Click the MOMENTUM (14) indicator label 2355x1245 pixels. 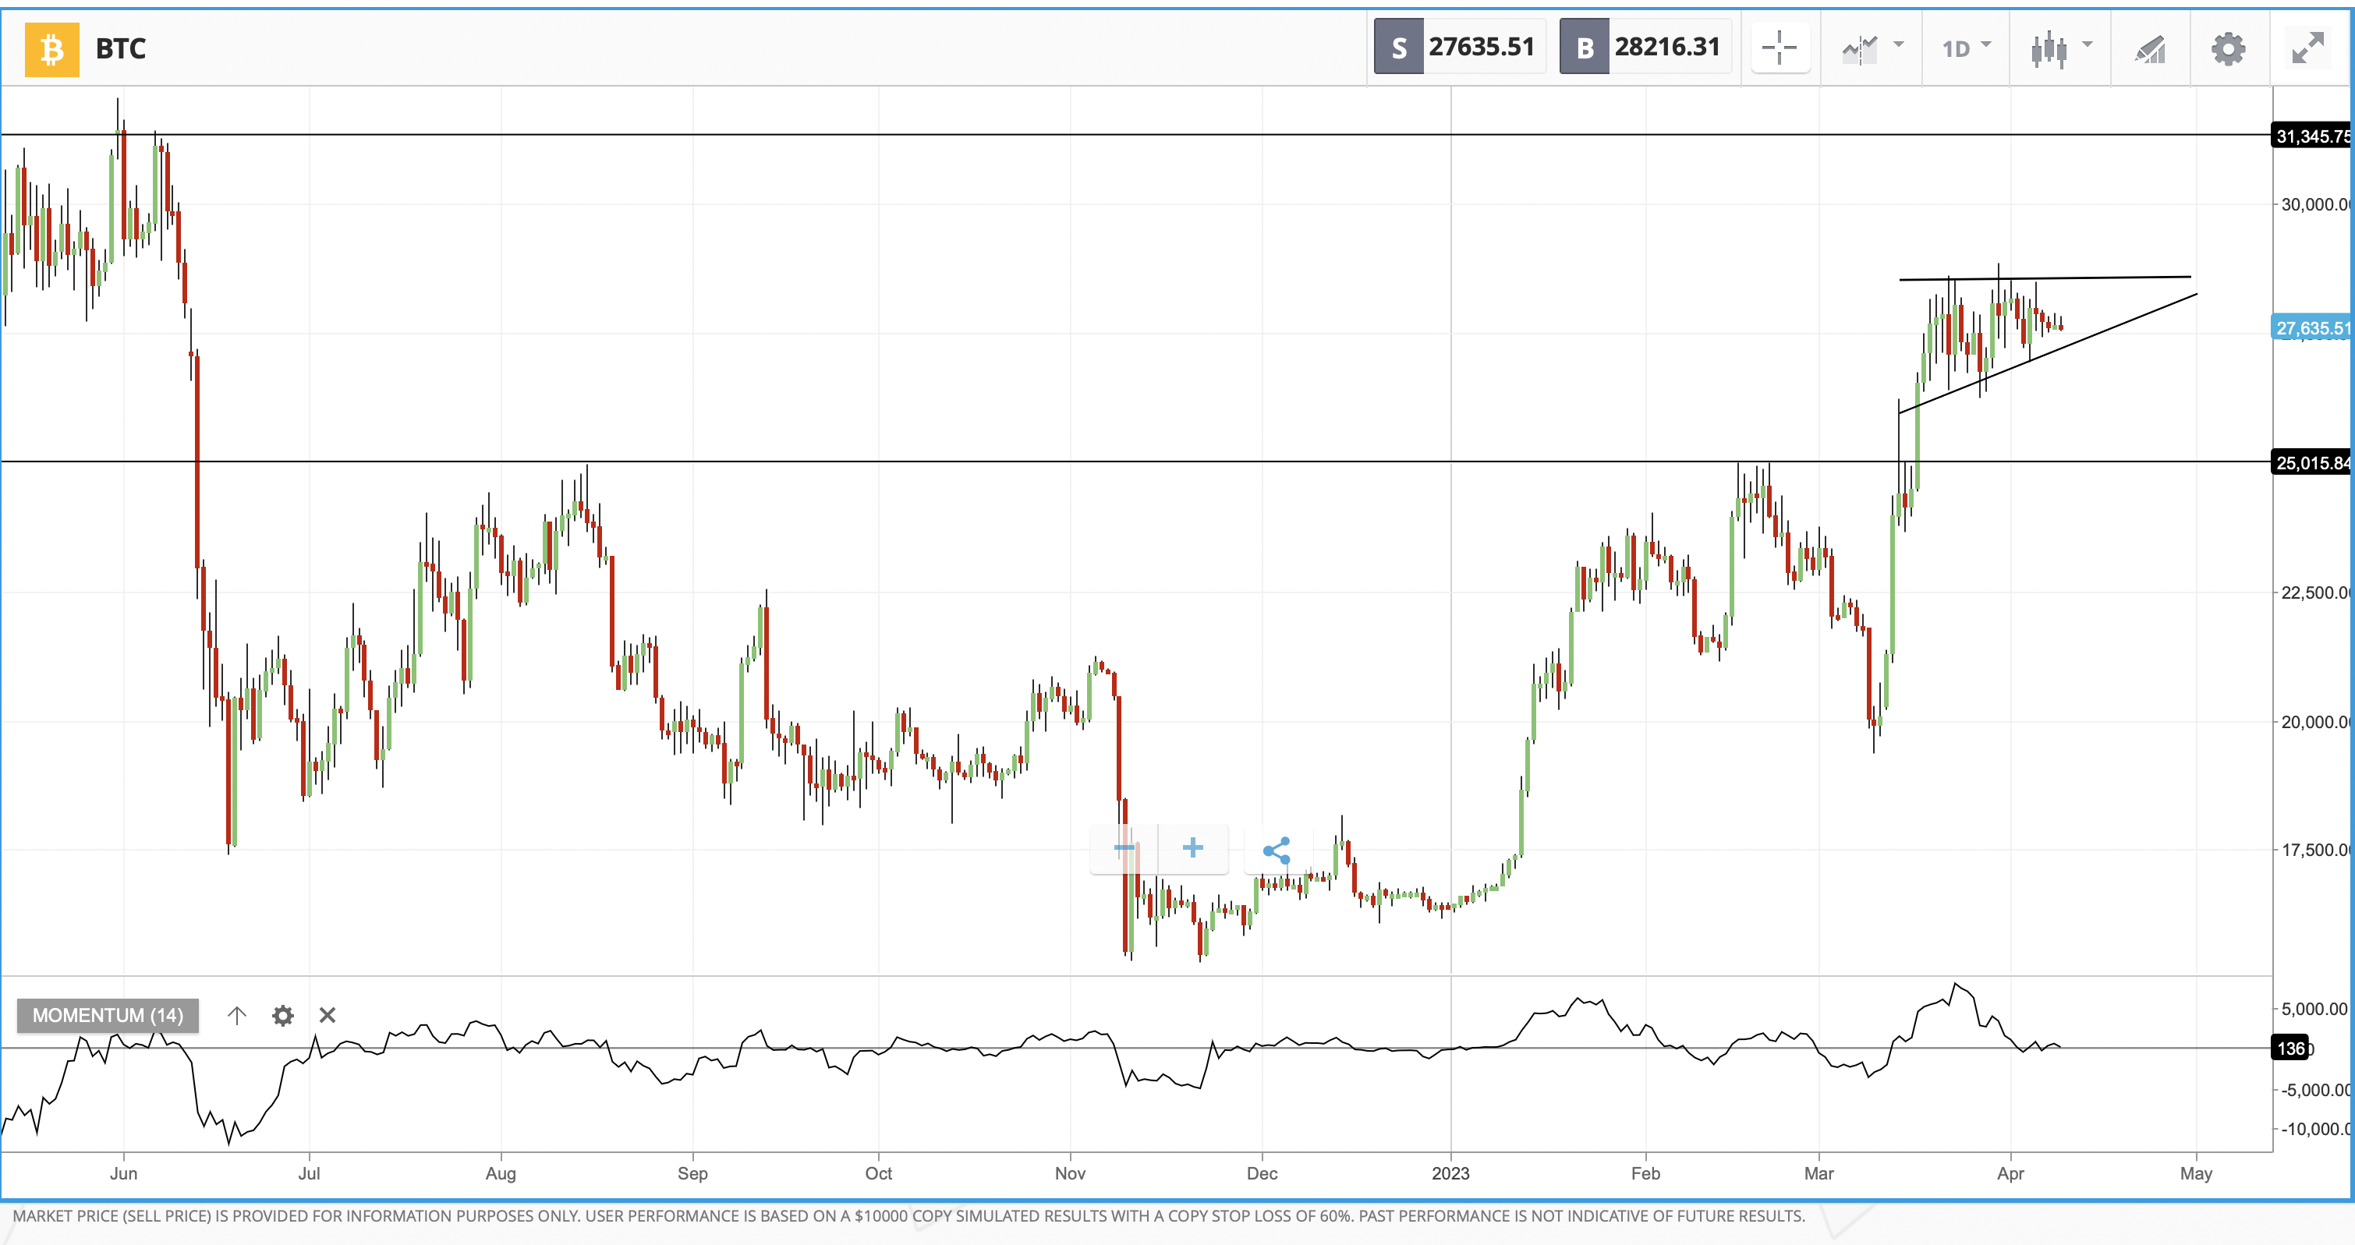tap(108, 1015)
